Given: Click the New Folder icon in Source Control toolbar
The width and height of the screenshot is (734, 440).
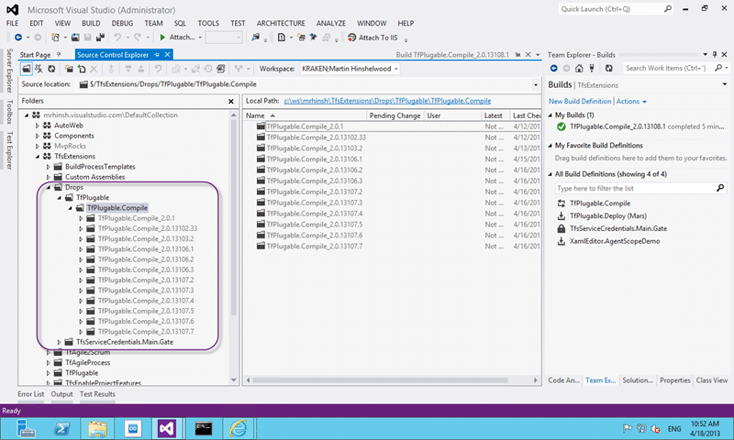Looking at the screenshot, I should click(69, 69).
